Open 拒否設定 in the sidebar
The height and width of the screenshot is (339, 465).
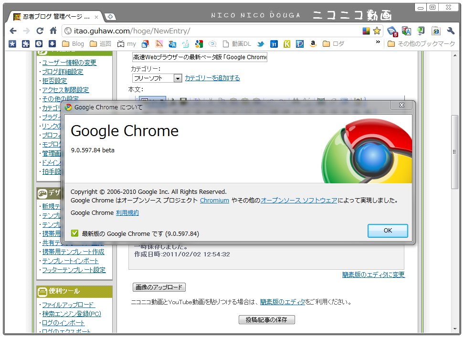click(x=54, y=81)
